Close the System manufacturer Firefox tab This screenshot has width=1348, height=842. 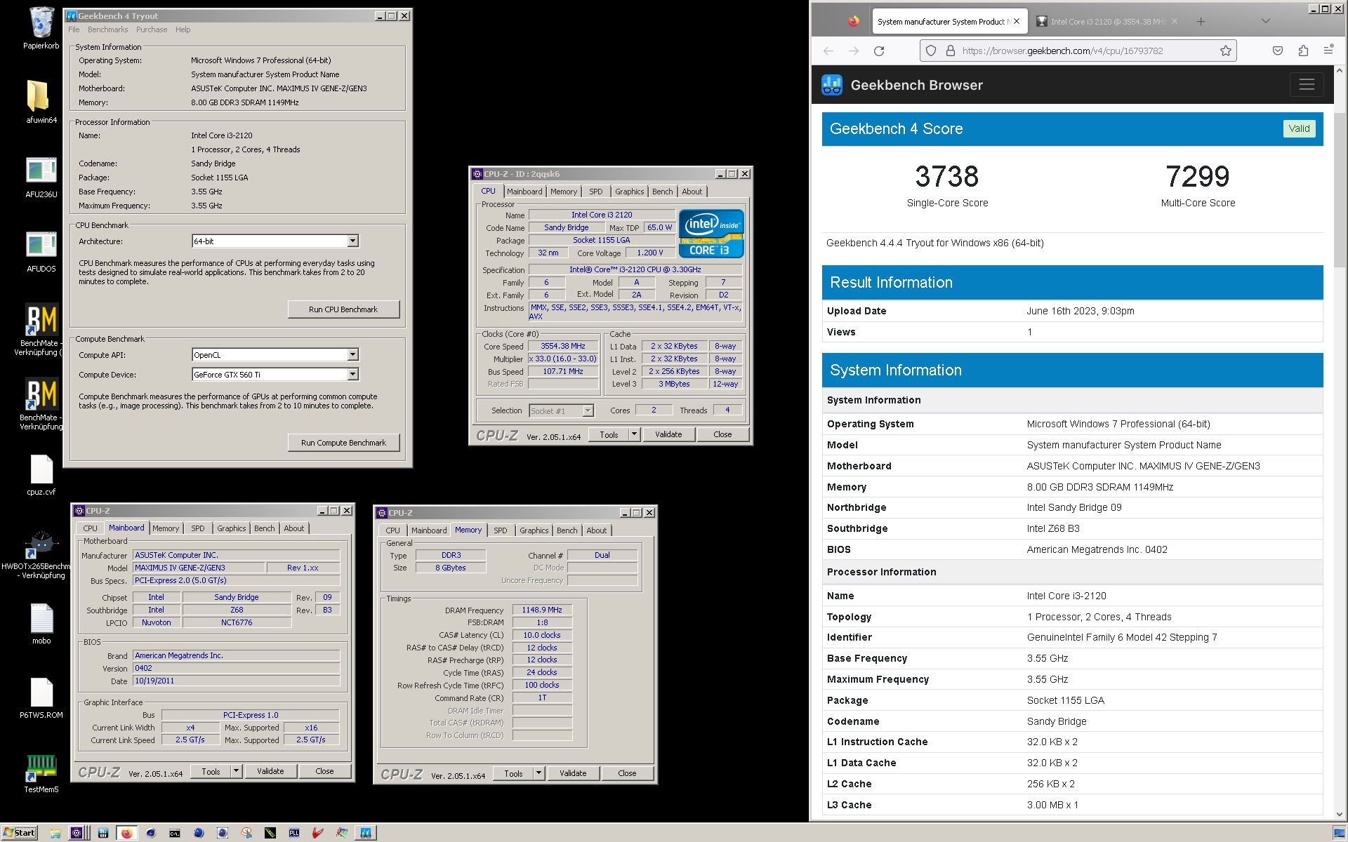tap(1017, 22)
